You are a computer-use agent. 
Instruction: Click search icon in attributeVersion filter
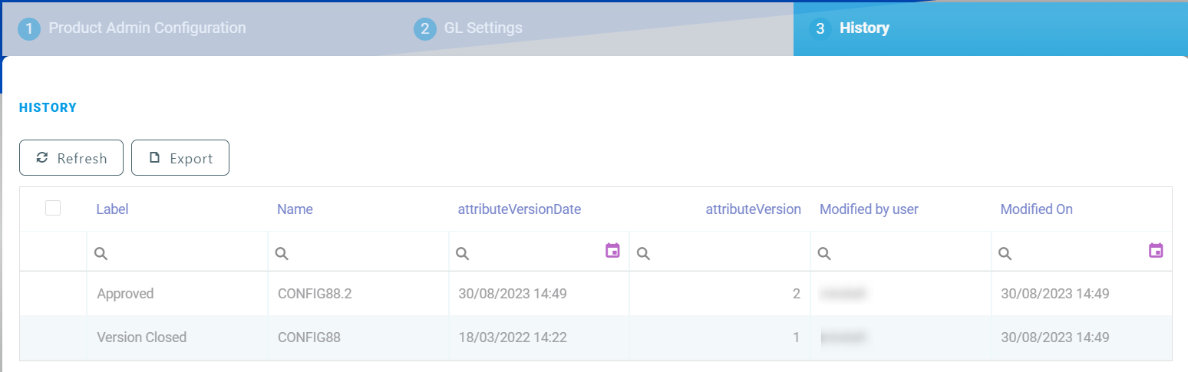click(643, 253)
